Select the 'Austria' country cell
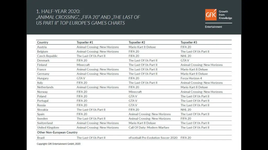Image resolution: width=268 pixels, height=150 pixels. tap(42, 47)
